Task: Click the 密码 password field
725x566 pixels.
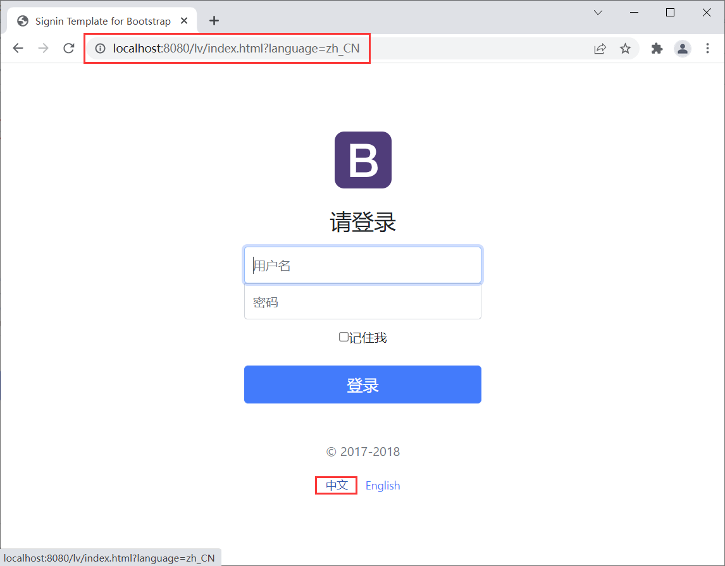Action: coord(362,302)
